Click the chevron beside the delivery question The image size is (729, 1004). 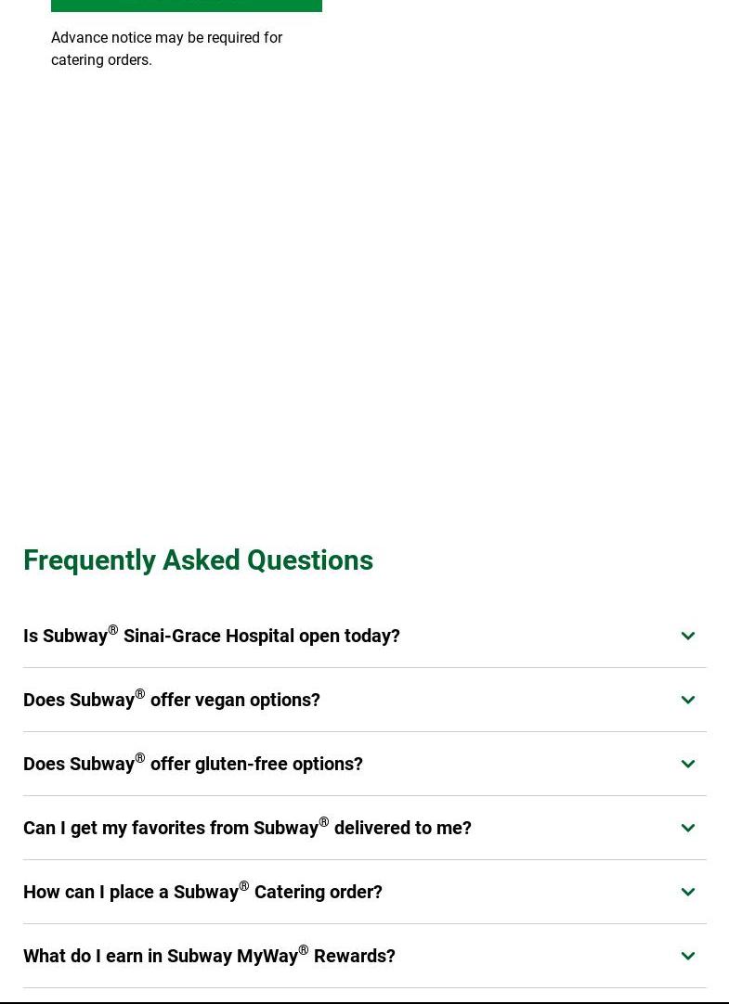(688, 828)
